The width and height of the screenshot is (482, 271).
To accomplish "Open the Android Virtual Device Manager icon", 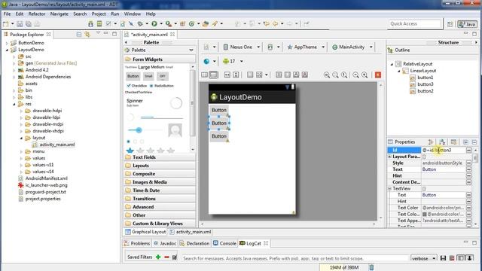I will point(99,24).
